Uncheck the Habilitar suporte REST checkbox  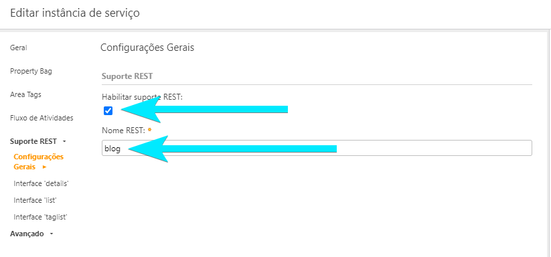coord(108,111)
